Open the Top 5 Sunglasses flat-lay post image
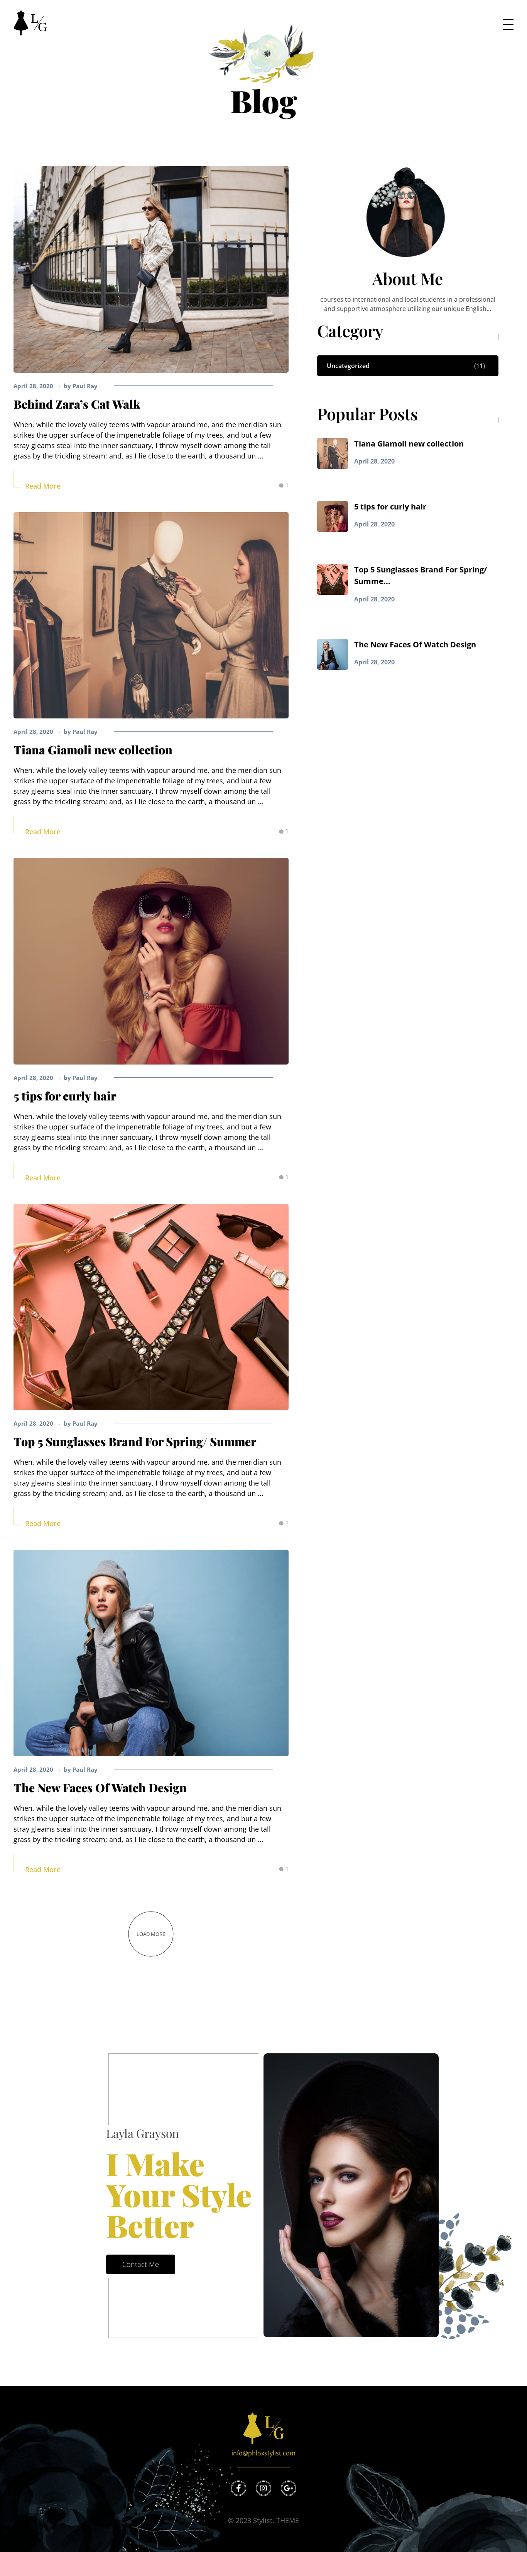This screenshot has height=2552, width=527. tap(151, 1307)
